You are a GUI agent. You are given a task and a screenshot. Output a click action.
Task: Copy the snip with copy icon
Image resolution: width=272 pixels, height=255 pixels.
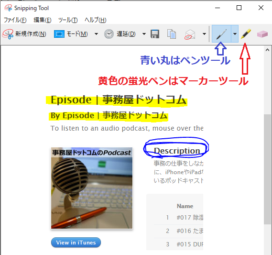point(172,34)
